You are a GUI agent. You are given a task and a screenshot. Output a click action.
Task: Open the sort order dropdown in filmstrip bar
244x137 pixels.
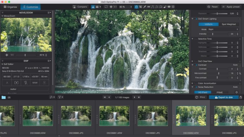click(52, 97)
